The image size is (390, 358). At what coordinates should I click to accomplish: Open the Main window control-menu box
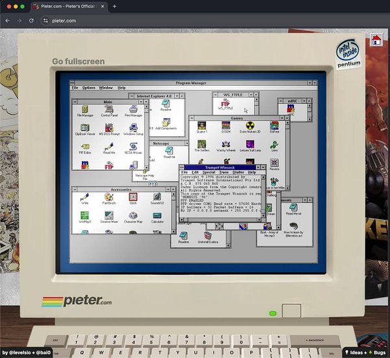[x=75, y=102]
